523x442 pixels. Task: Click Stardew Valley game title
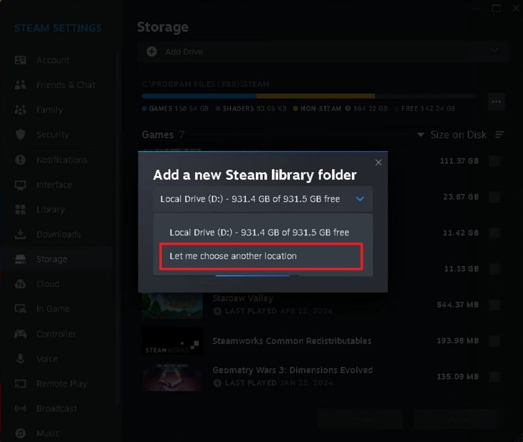click(x=242, y=298)
